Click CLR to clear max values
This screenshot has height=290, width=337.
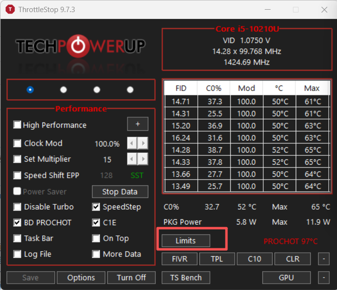coord(292,259)
